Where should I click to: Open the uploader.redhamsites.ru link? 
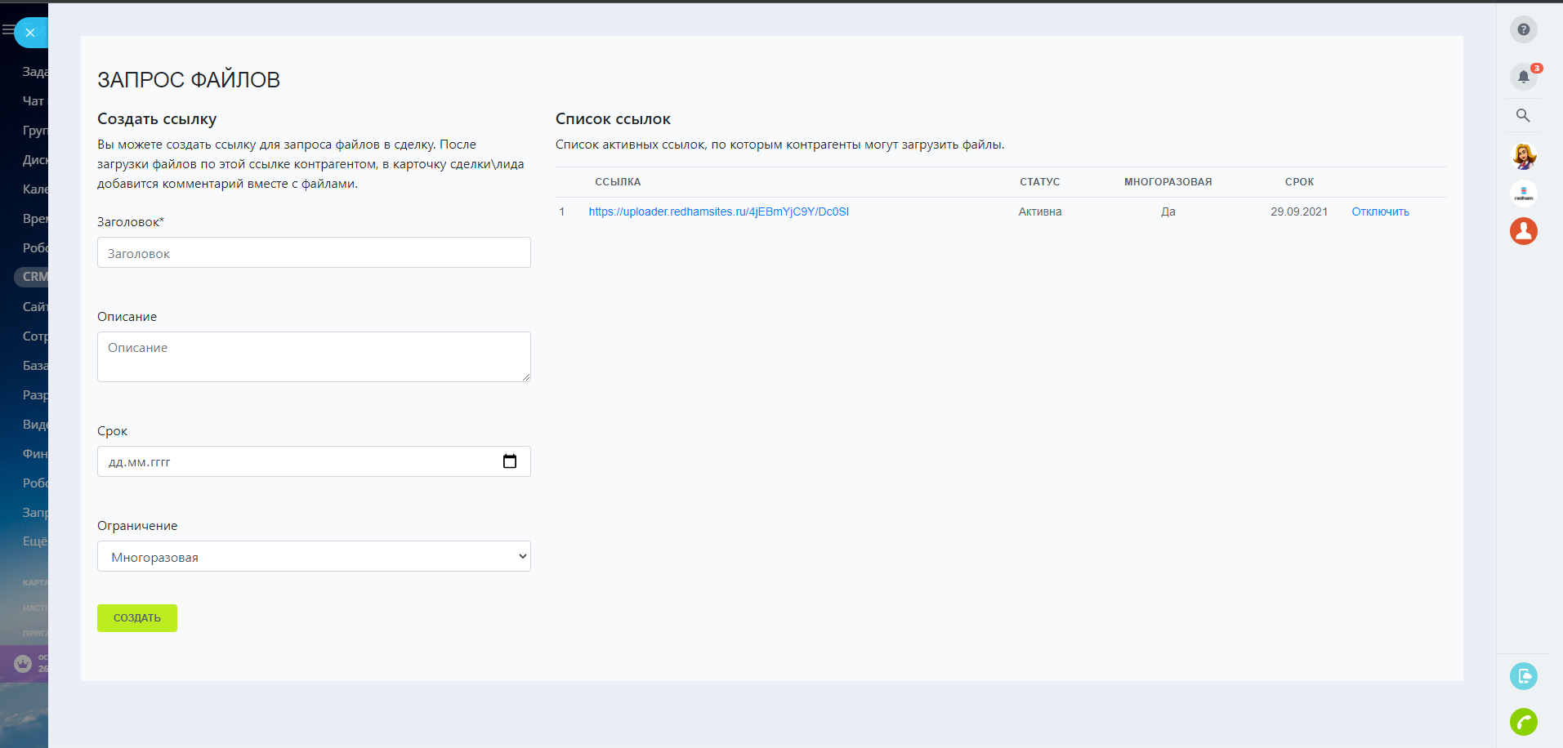718,211
